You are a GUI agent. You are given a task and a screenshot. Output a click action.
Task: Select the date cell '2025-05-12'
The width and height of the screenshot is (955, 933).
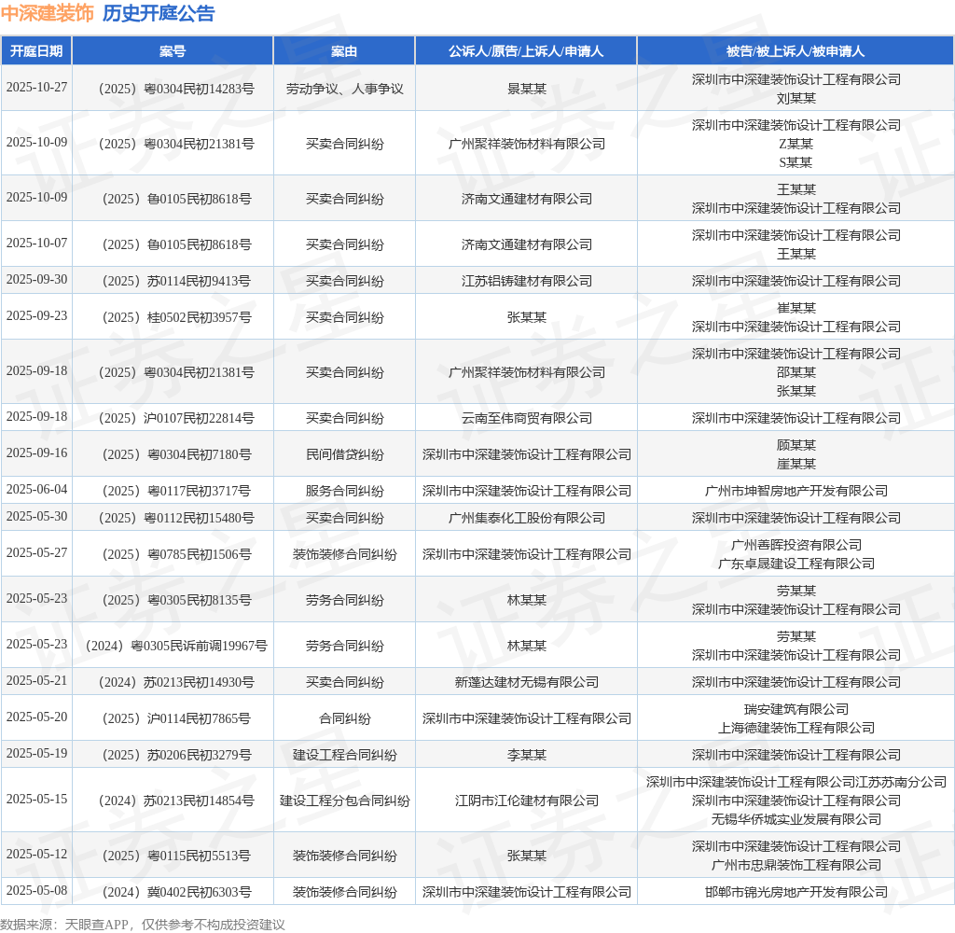tap(36, 854)
